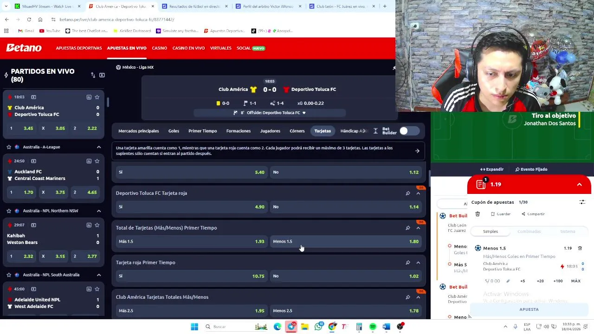
Task: Open stats icon for Auckland FC match
Action: coord(89,161)
